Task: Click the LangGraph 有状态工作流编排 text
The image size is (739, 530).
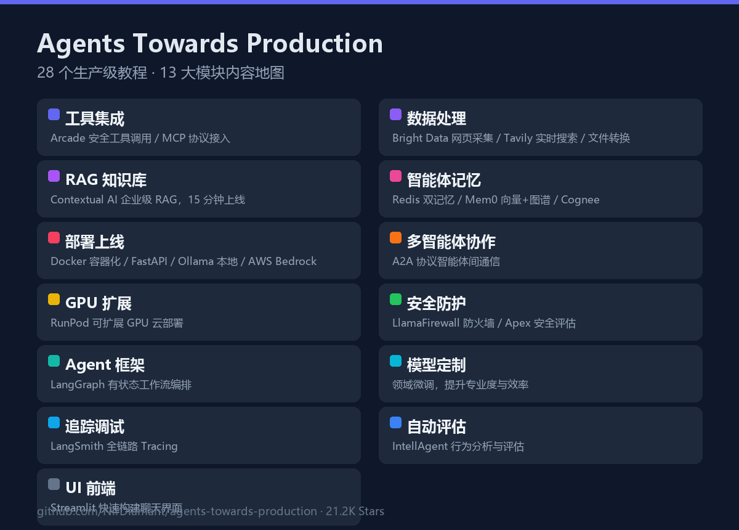Action: coord(121,385)
